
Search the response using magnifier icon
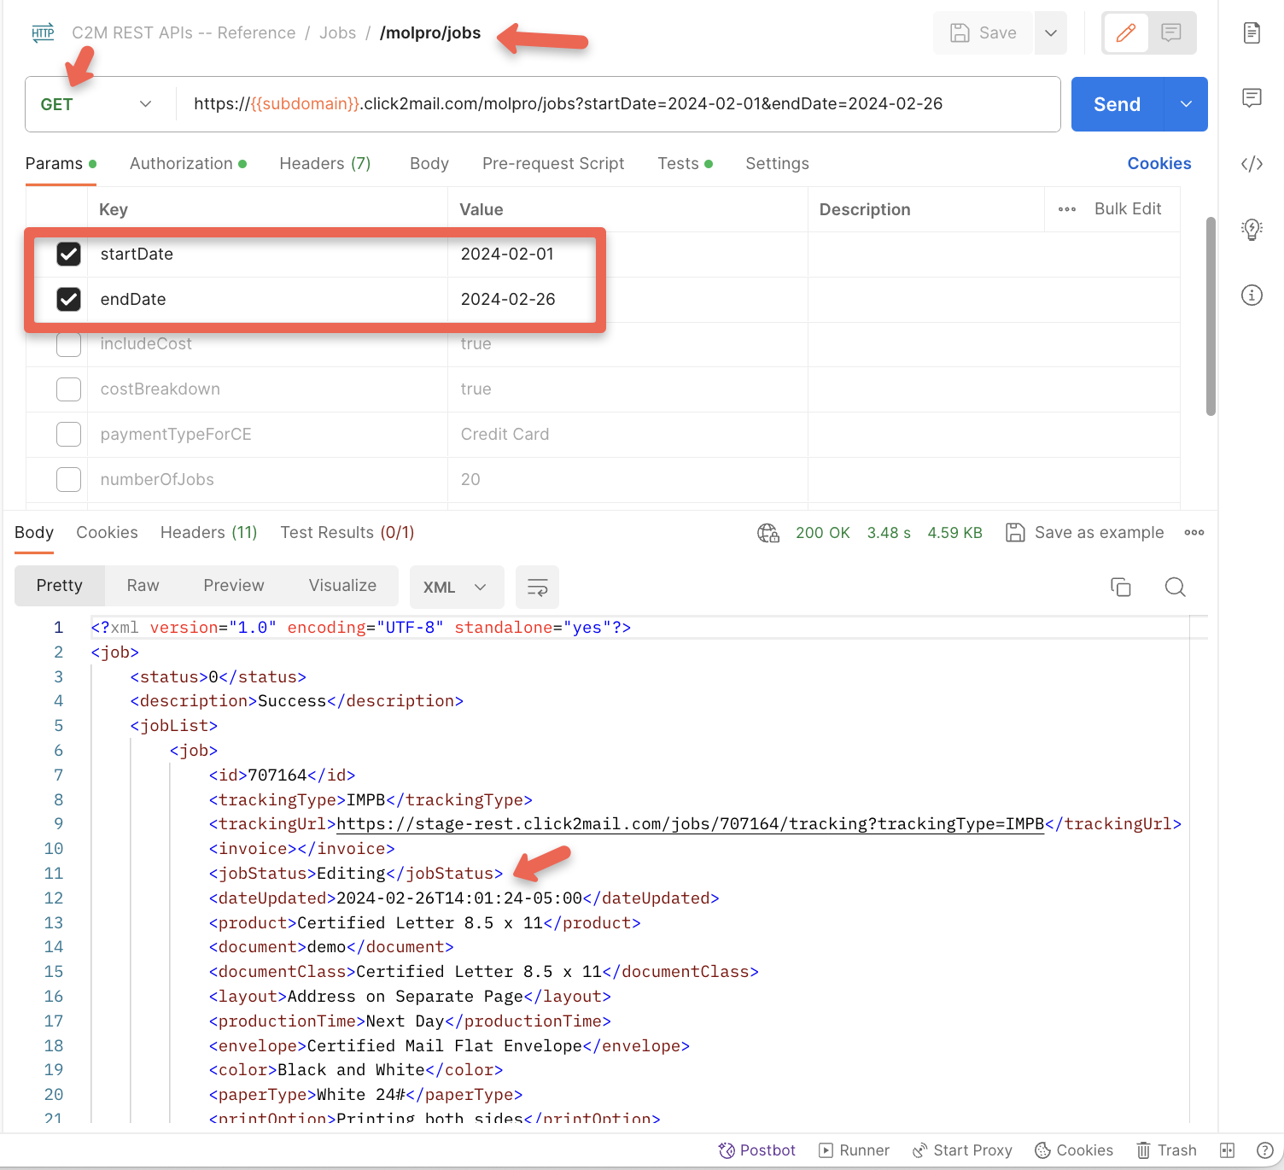point(1175,587)
